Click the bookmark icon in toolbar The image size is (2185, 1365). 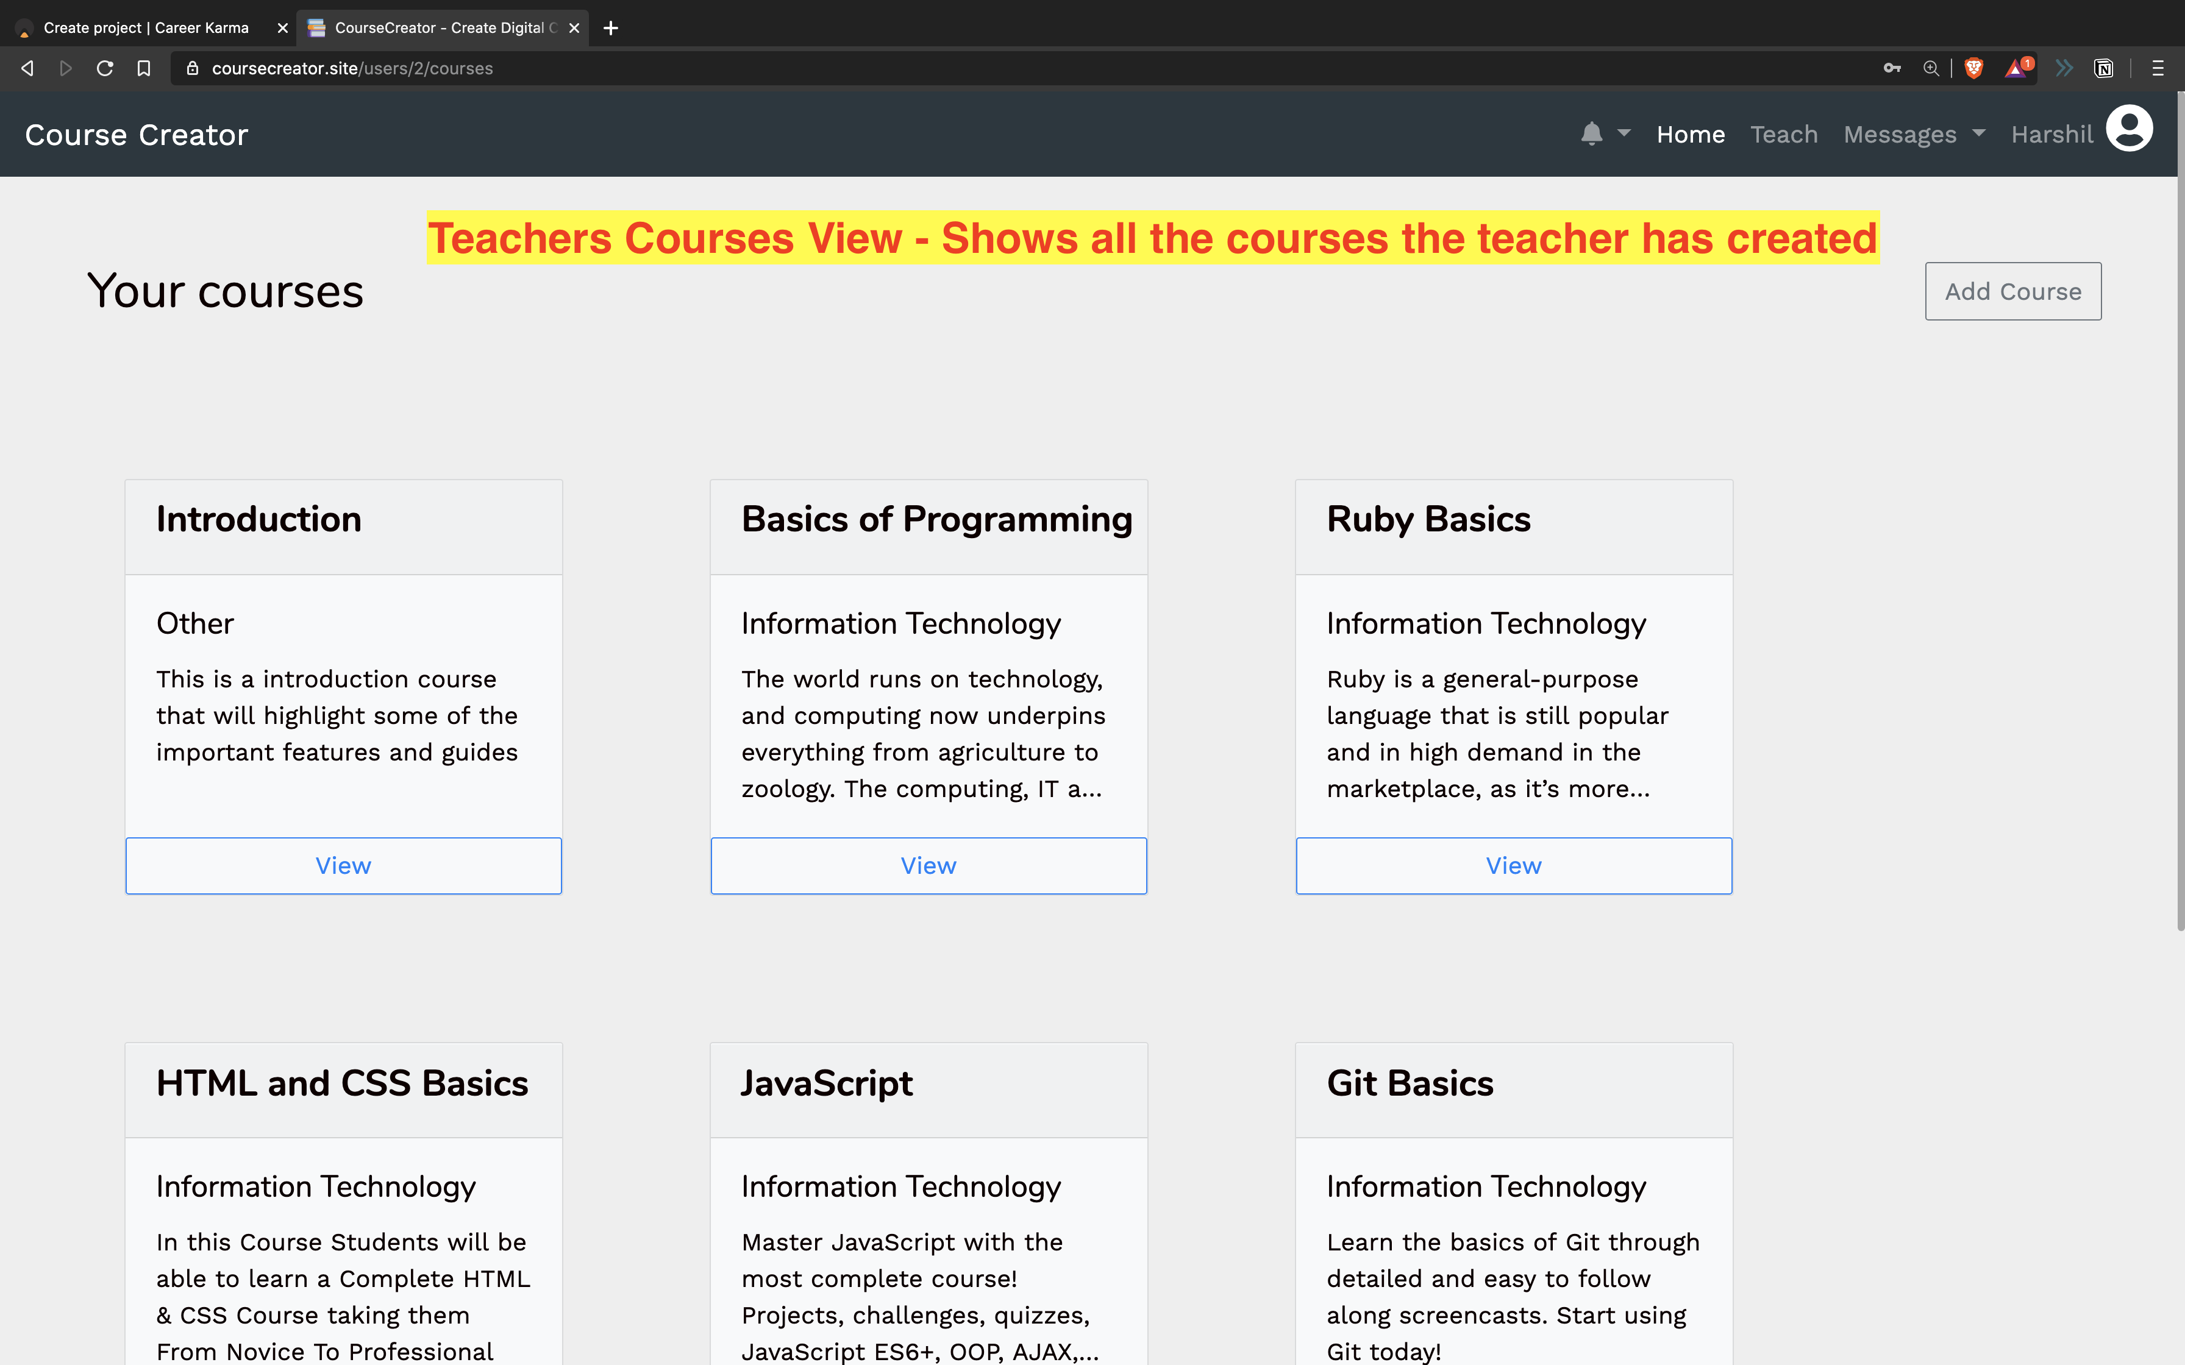point(143,69)
